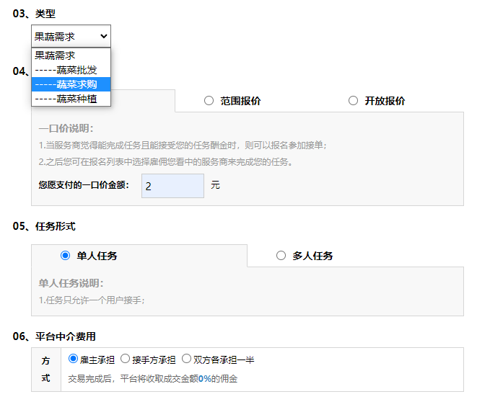490x402 pixels.
Task: Click the 06、平台中介费用 heading
Action: (x=54, y=336)
